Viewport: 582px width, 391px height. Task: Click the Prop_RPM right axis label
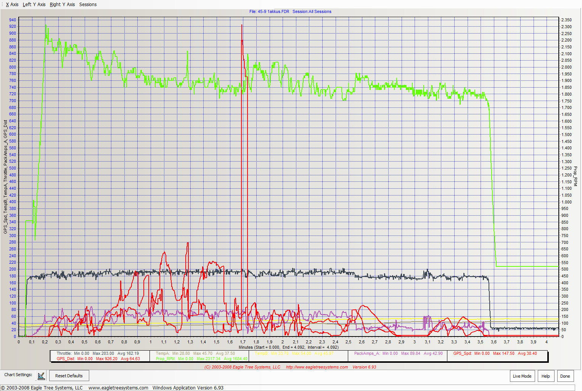575,176
